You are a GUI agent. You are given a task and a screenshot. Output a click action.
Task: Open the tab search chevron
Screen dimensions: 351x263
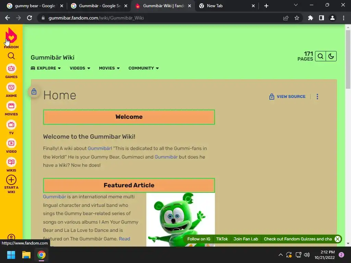296,5
